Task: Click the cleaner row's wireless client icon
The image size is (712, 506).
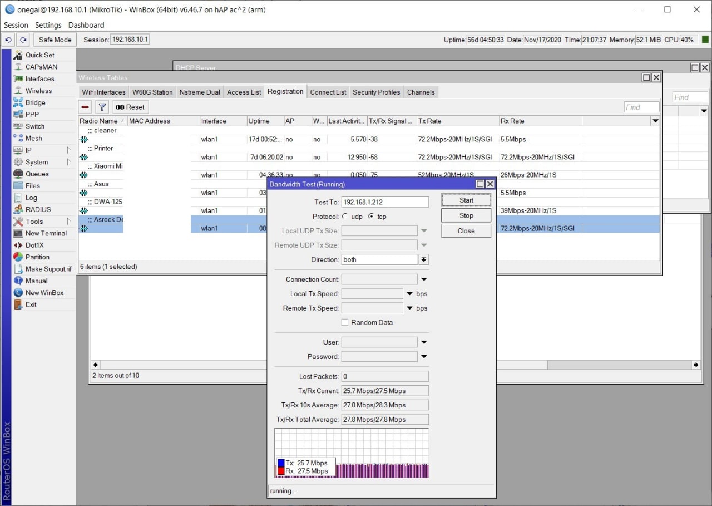Action: (83, 139)
